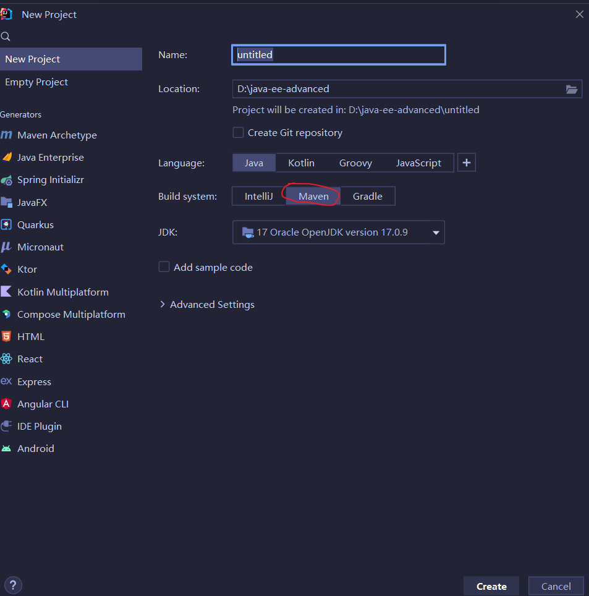Click the 'Project will be created in' hint text
This screenshot has width=589, height=596.
355,110
